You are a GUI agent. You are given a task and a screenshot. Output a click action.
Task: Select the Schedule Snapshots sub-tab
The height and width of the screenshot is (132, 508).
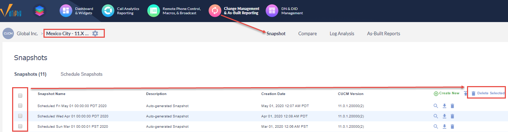click(x=82, y=74)
